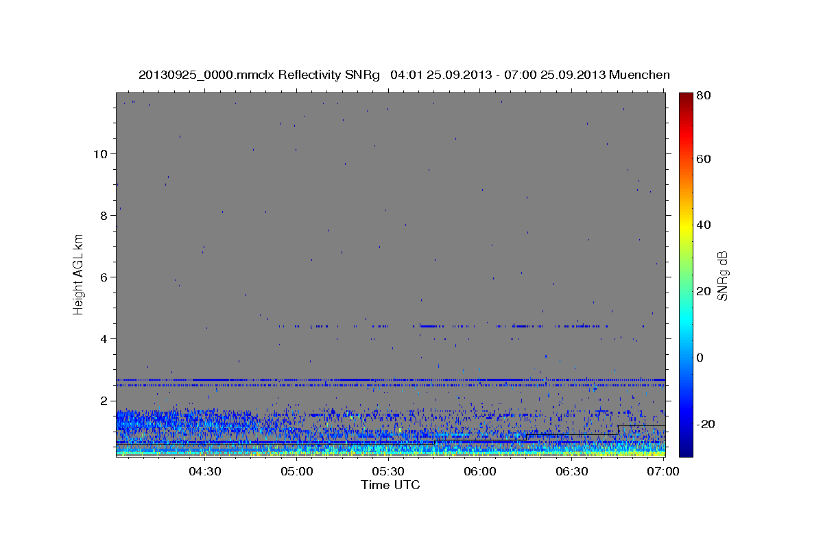Click the 07:00 time tick label
The width and height of the screenshot is (823, 548).
tap(663, 471)
